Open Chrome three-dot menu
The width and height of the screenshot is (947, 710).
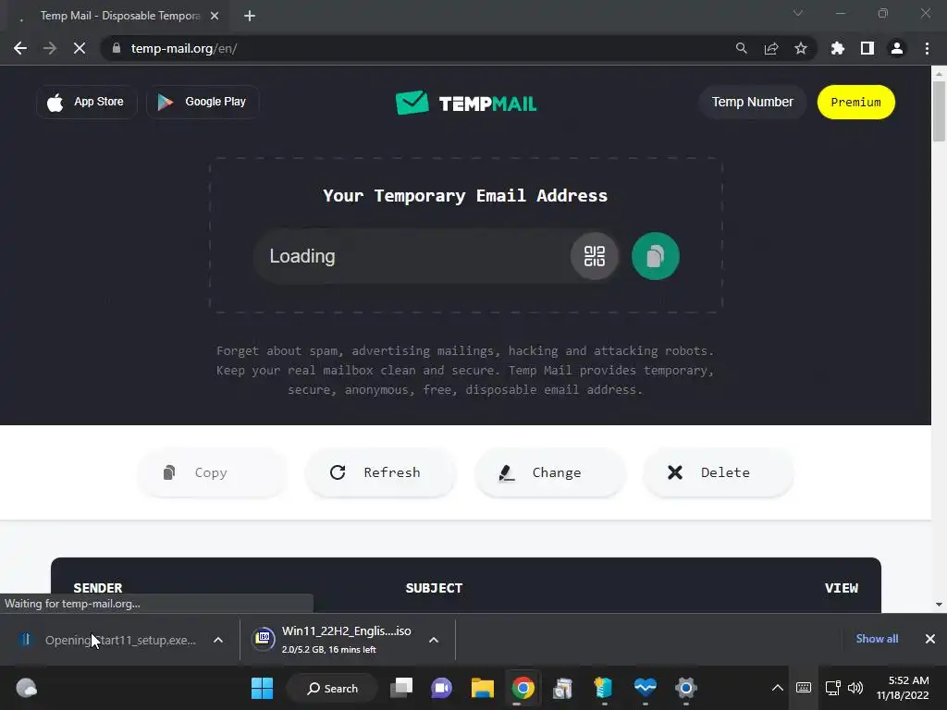pos(927,48)
